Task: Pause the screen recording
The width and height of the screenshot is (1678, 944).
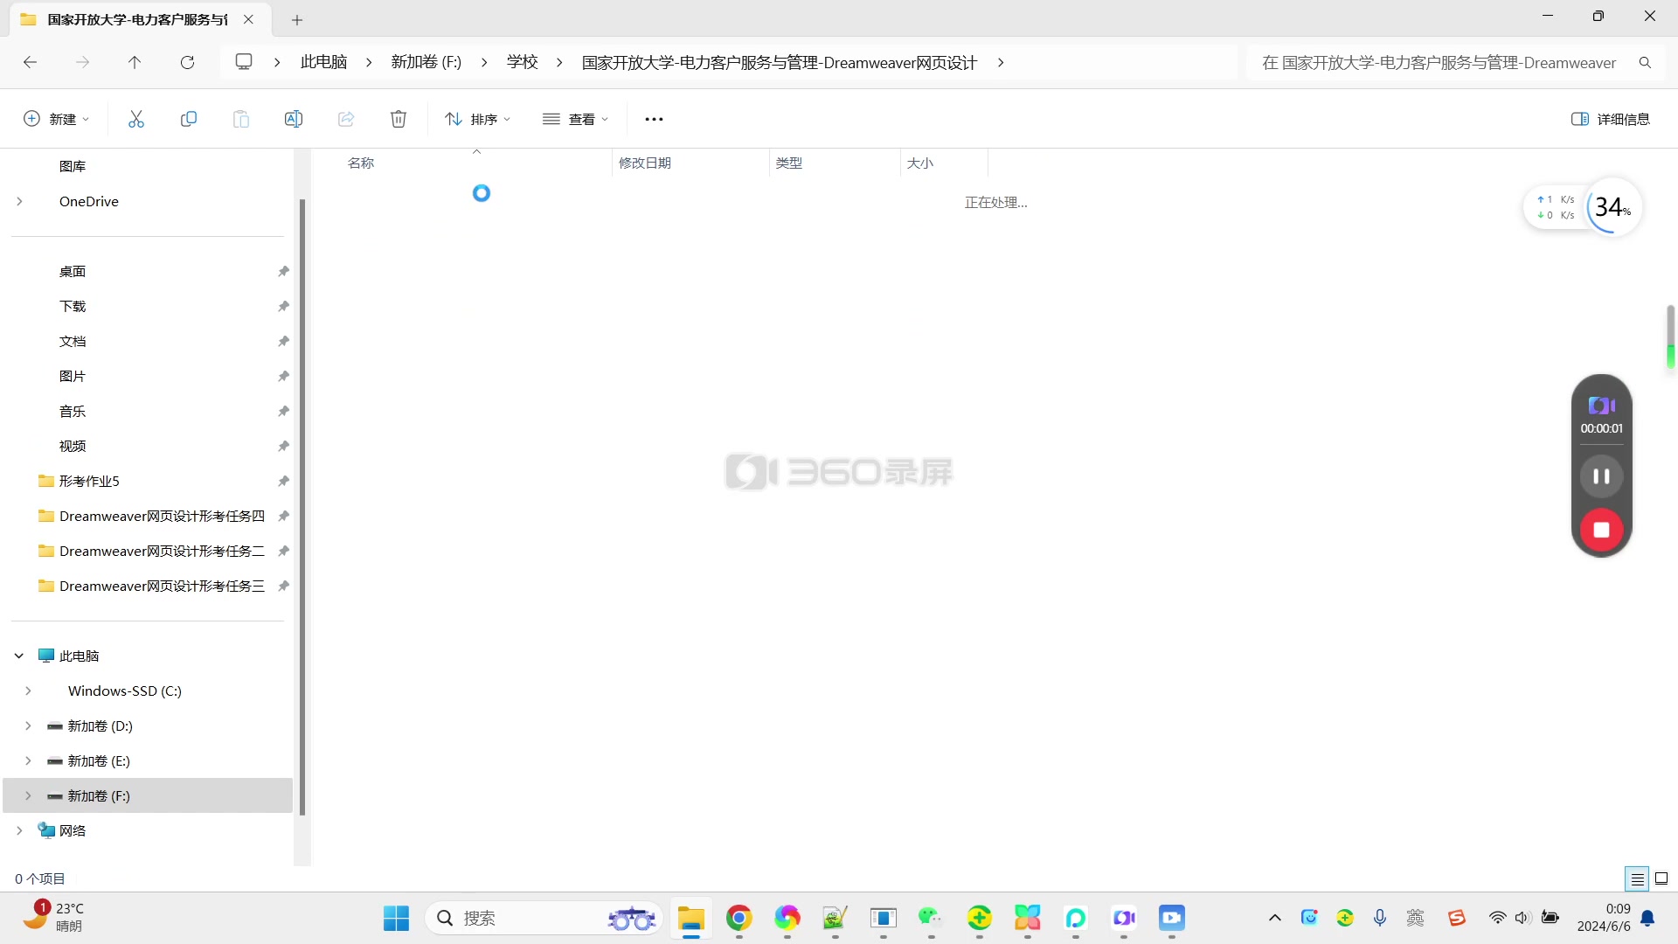Action: (1601, 476)
